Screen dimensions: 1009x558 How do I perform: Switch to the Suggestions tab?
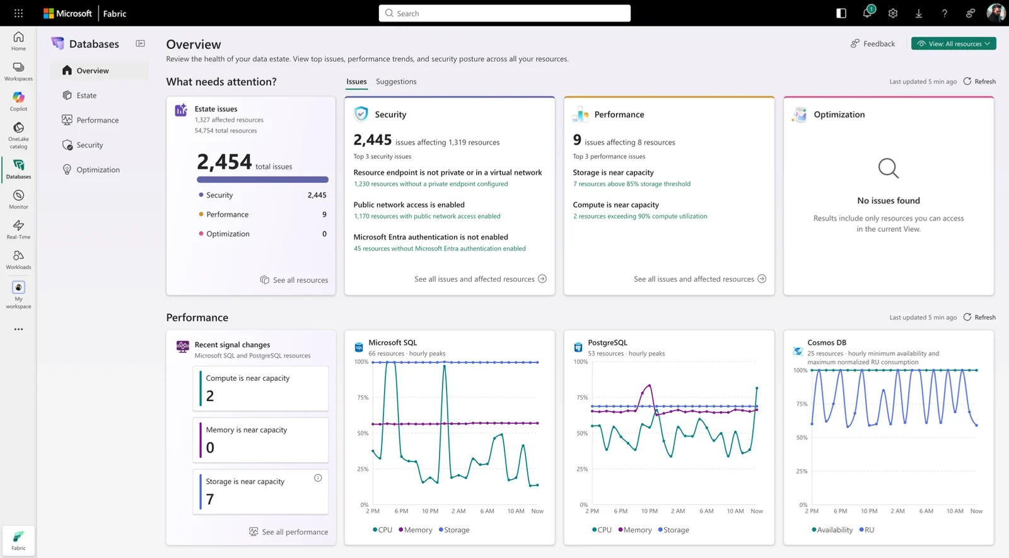[x=396, y=81]
